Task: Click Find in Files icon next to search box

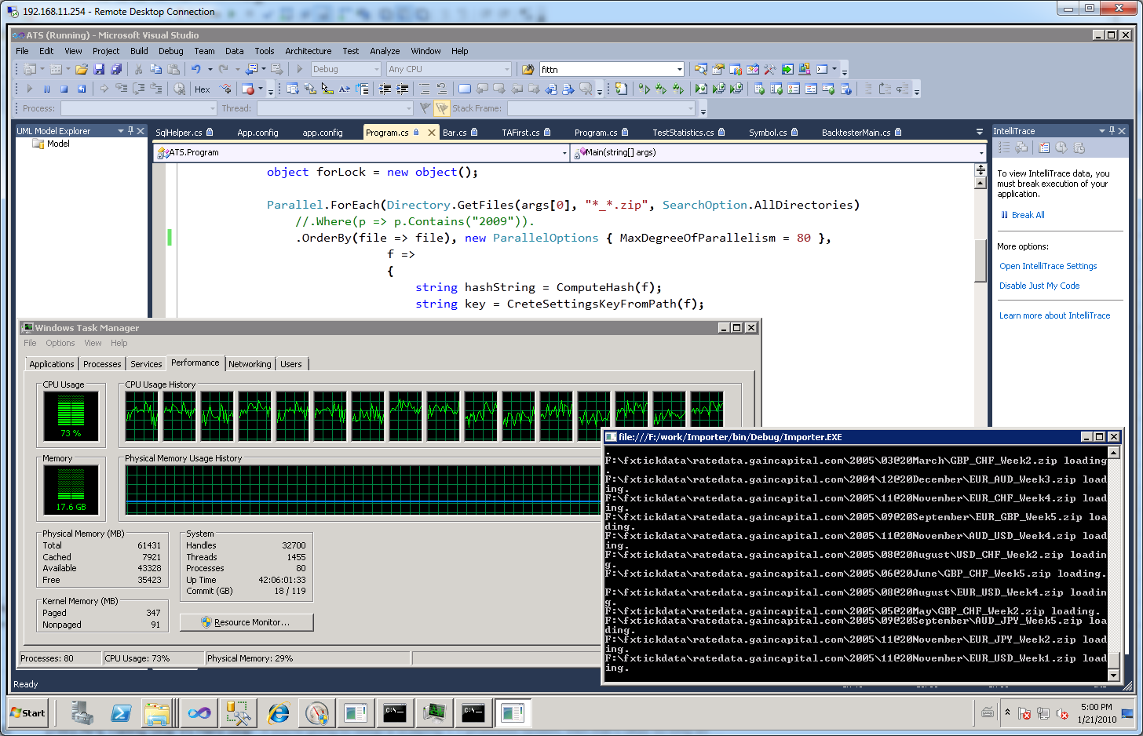Action: click(x=528, y=69)
